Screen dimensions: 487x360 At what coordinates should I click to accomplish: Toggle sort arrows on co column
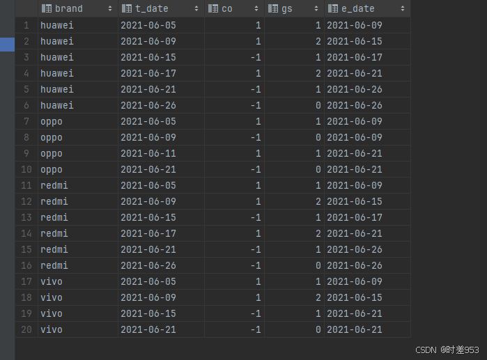click(x=256, y=8)
